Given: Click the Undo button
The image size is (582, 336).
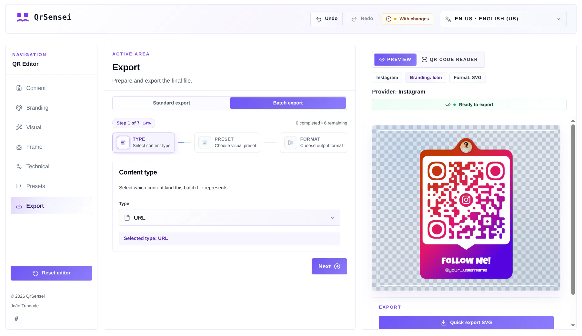Looking at the screenshot, I should point(326,19).
